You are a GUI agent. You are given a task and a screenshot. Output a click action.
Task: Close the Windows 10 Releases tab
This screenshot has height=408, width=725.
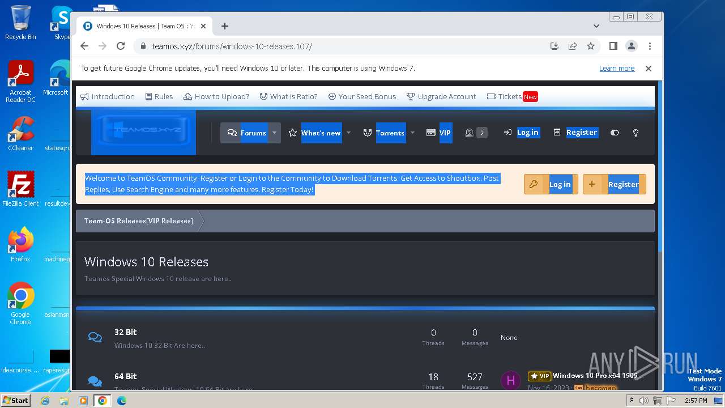[x=203, y=26]
